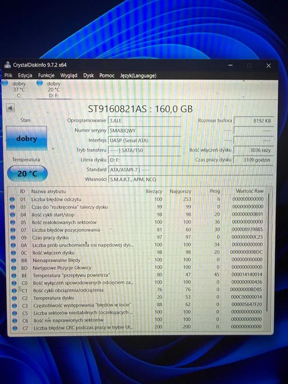Screen dimensions: 288x384
Task: Click raw value 000089398B5
Action: [247, 229]
